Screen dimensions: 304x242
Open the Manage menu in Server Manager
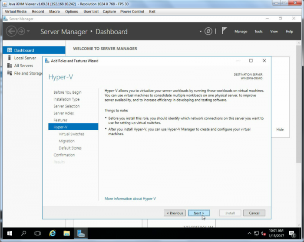coord(241,31)
